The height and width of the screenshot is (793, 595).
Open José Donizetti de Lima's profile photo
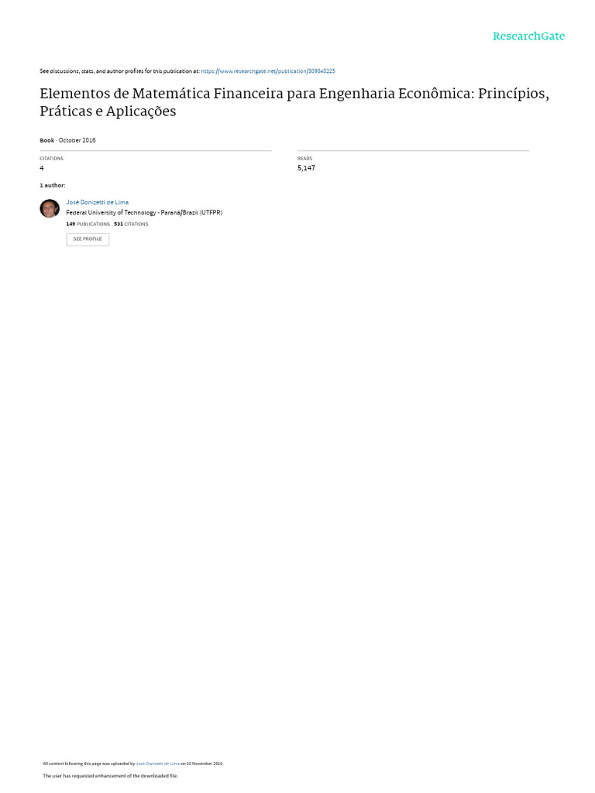[50, 208]
